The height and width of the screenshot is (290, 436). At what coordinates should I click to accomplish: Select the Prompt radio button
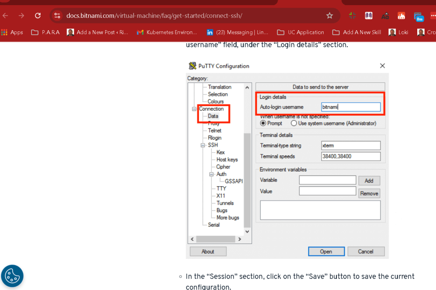point(263,123)
